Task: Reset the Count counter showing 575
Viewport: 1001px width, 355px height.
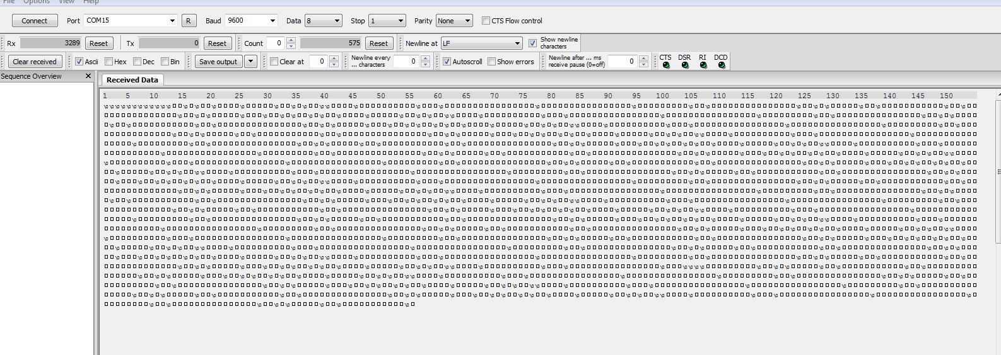Action: tap(378, 43)
